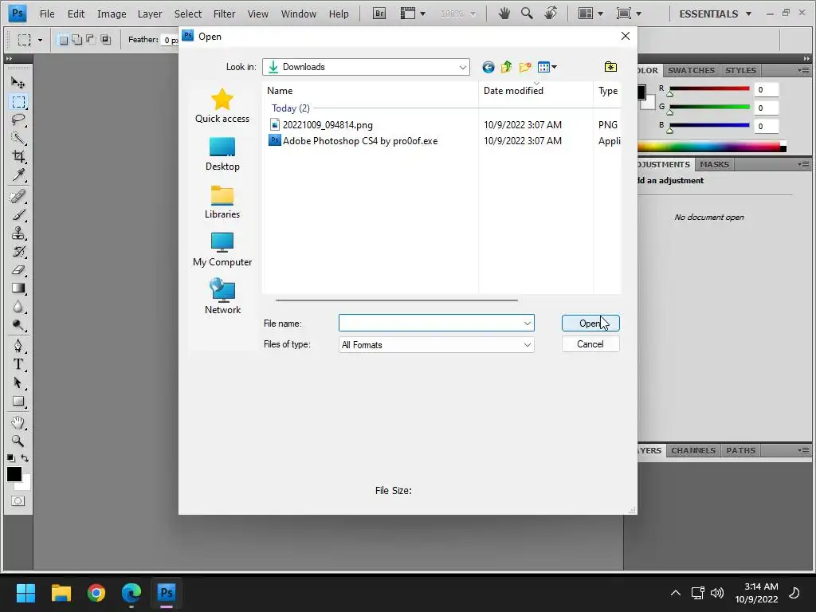Create a new folder in Open dialog

tap(525, 67)
